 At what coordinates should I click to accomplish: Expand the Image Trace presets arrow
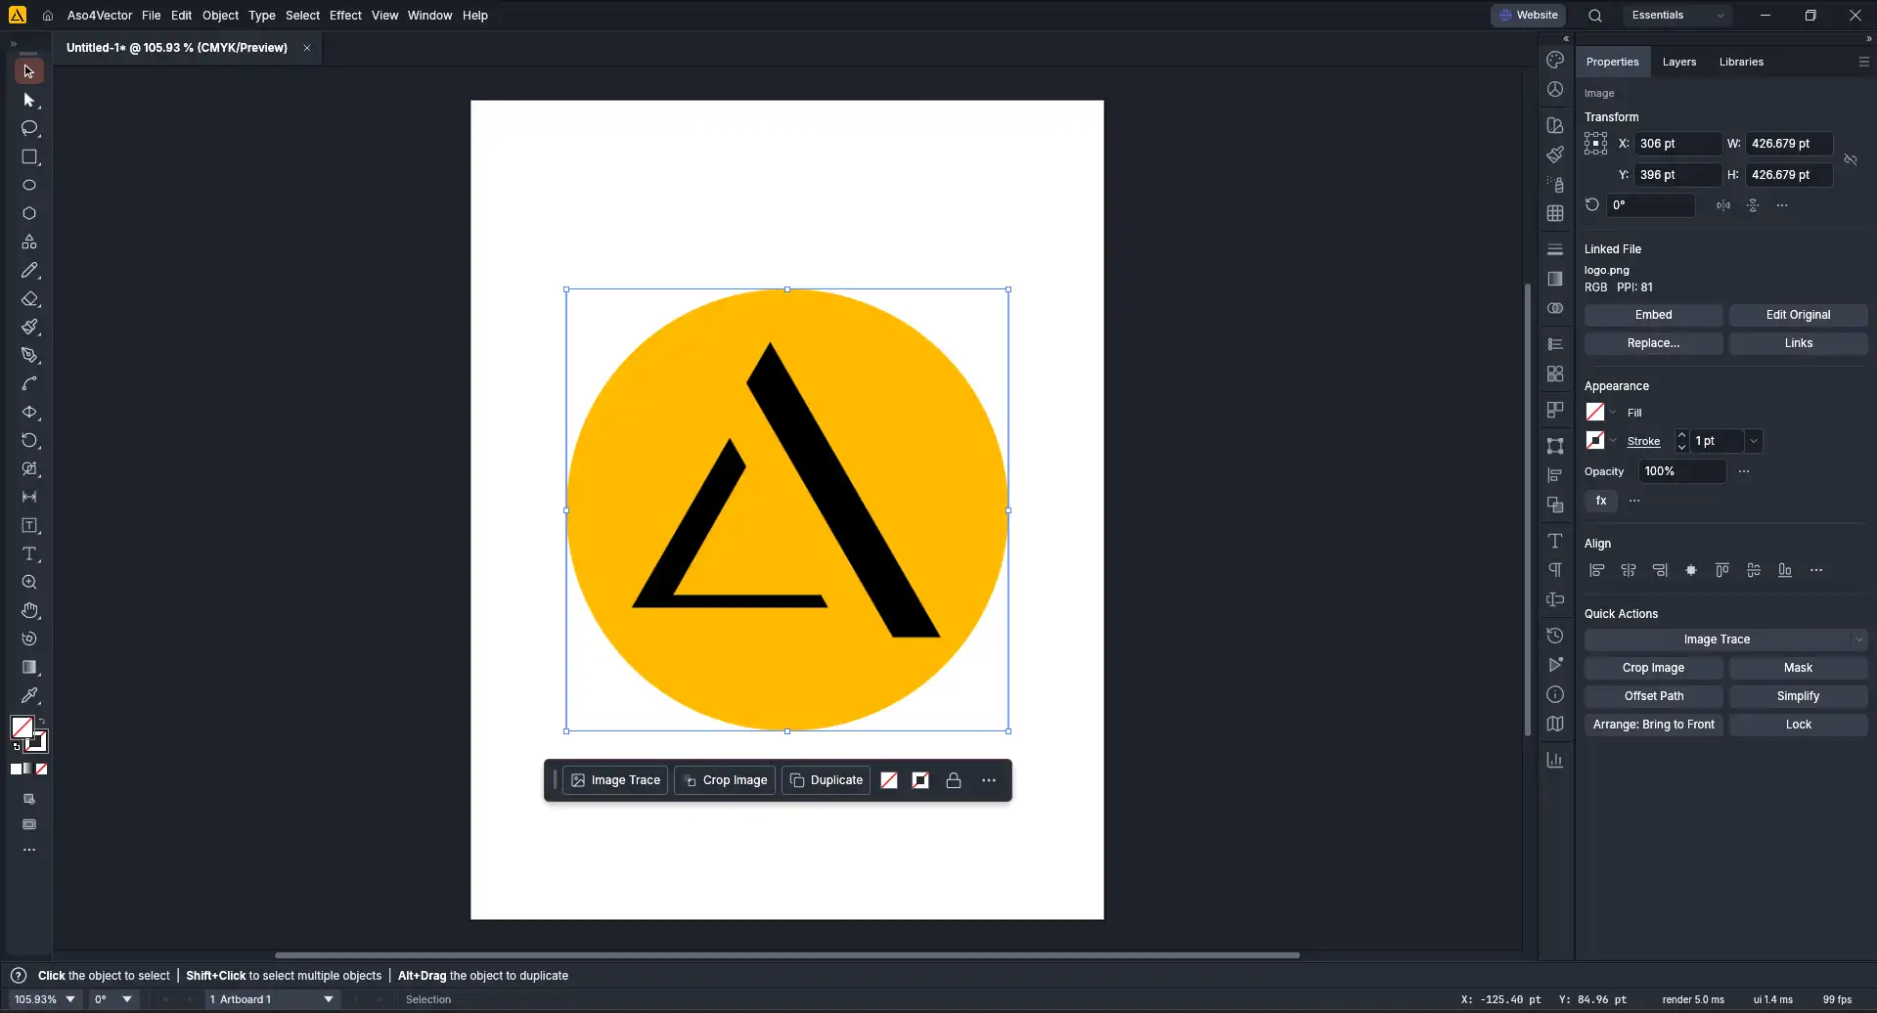(x=1858, y=639)
